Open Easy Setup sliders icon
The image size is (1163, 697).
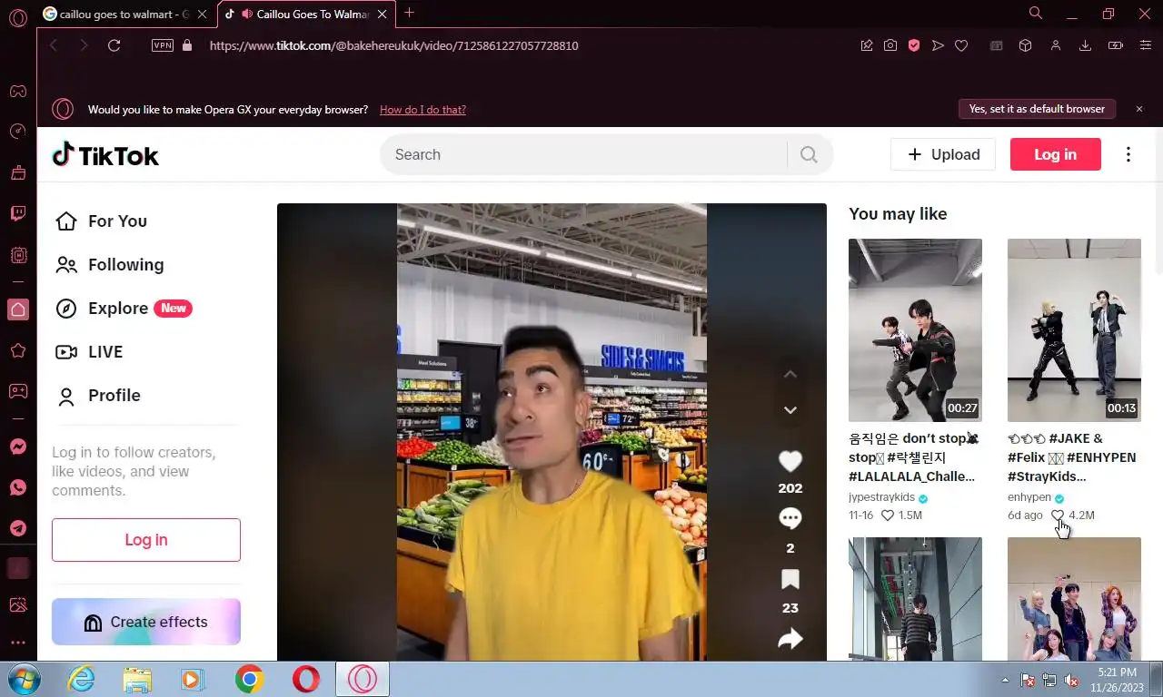click(x=1145, y=45)
